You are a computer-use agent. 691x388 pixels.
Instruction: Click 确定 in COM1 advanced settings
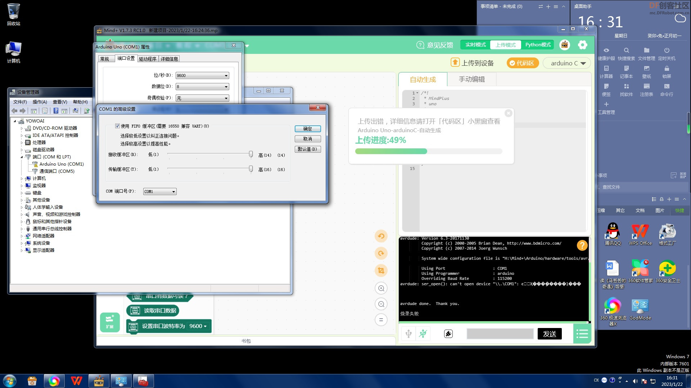click(308, 129)
